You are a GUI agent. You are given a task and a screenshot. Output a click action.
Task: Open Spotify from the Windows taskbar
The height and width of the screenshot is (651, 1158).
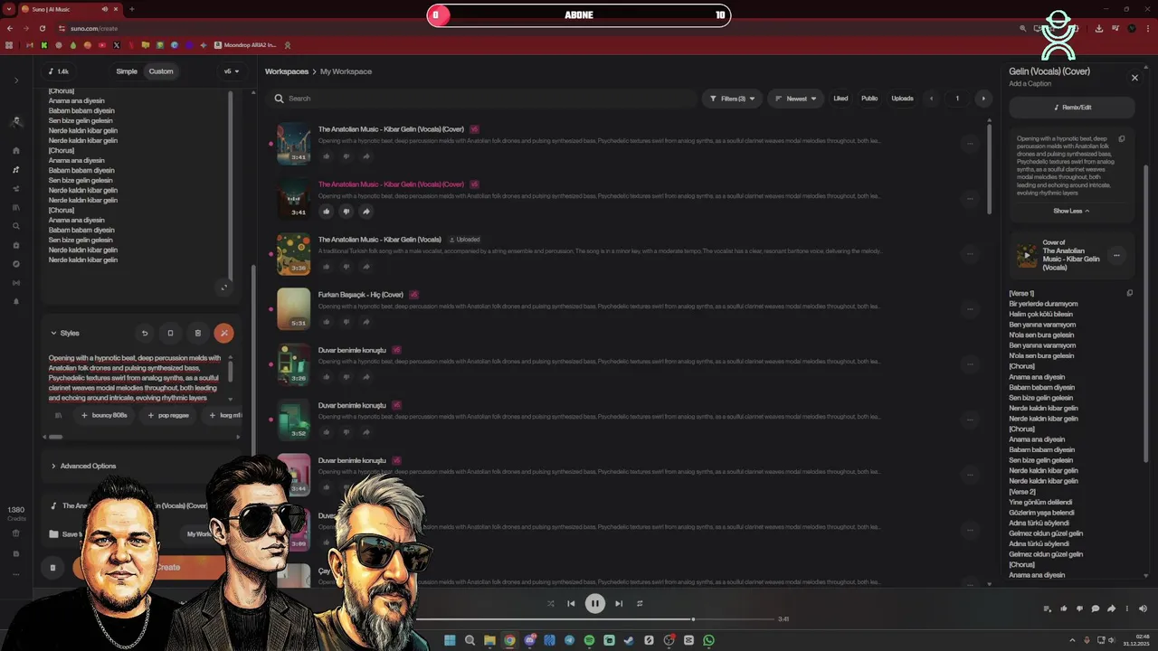pyautogui.click(x=589, y=640)
